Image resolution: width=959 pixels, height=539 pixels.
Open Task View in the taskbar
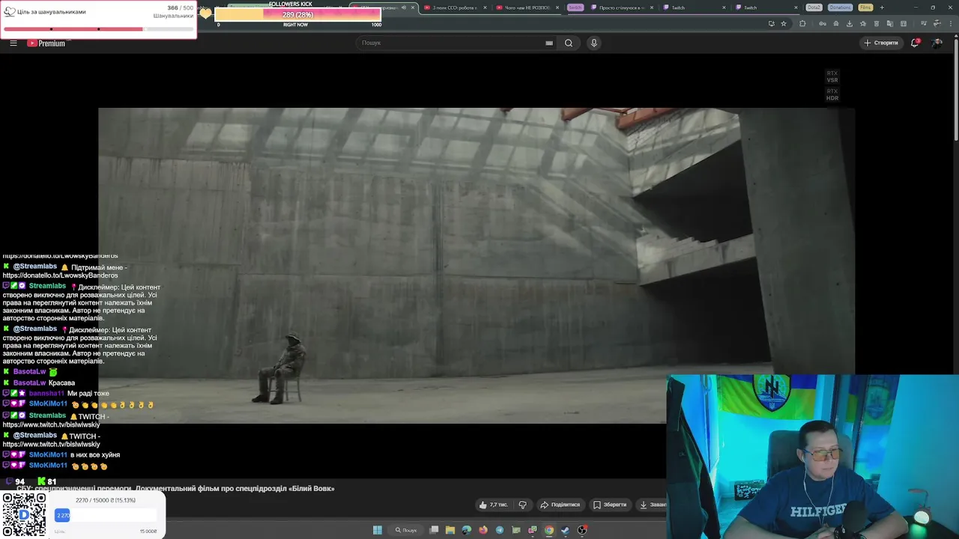tap(434, 530)
